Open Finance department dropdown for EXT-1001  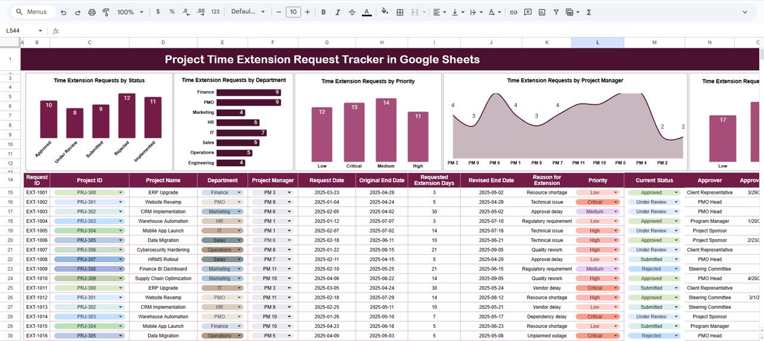pyautogui.click(x=239, y=193)
